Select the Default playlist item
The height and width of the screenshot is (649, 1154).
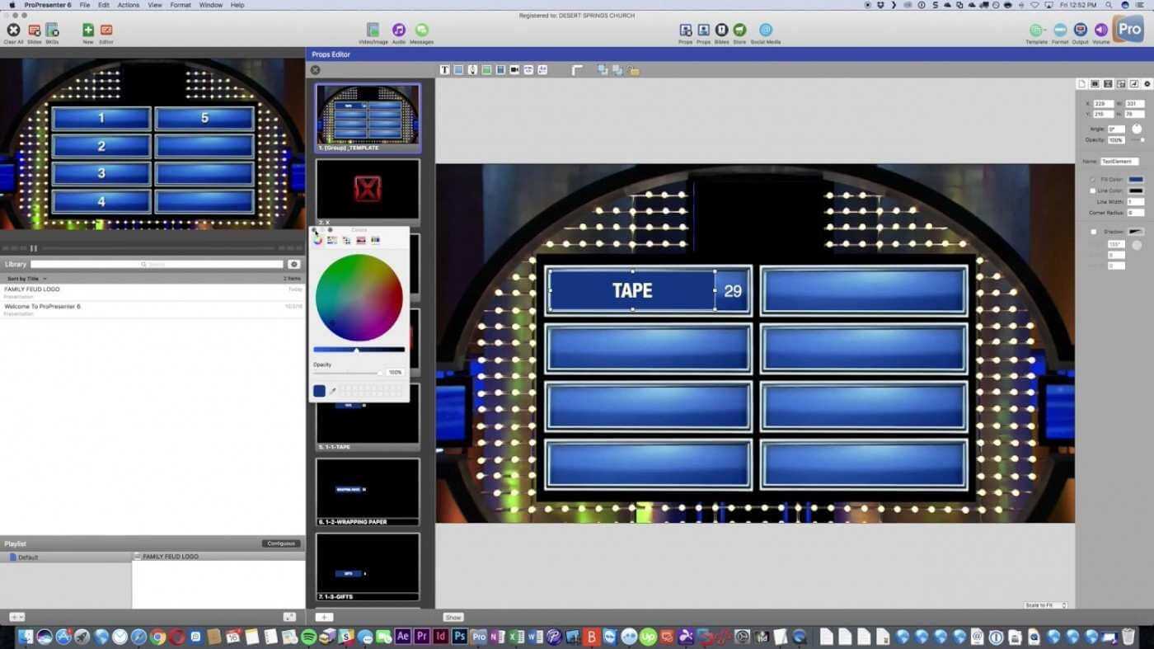tap(66, 557)
